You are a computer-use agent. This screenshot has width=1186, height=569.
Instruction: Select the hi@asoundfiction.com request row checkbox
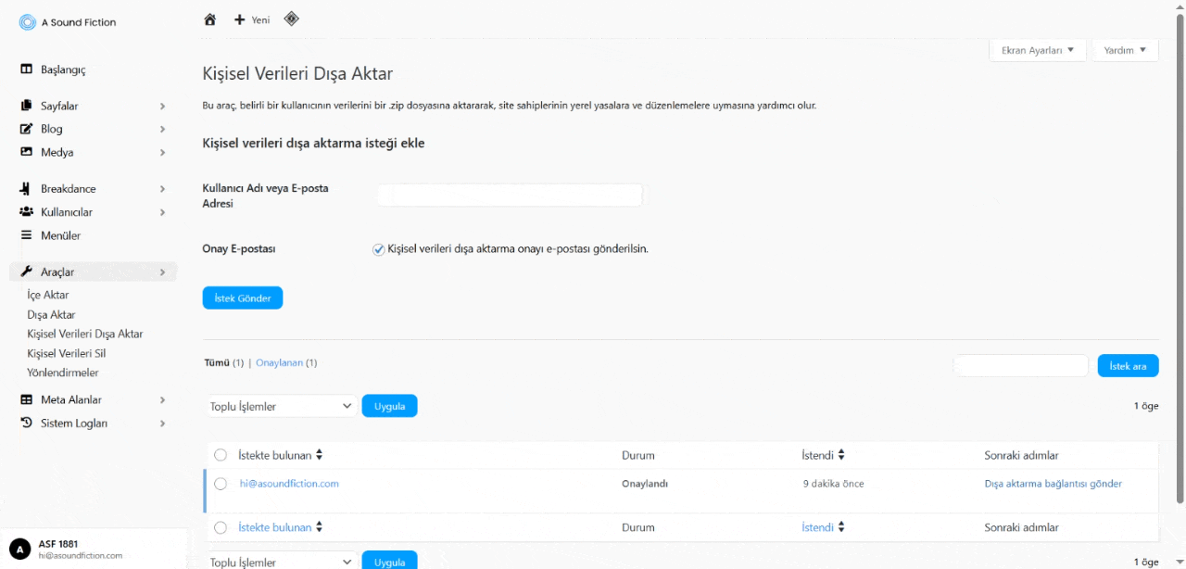point(221,484)
